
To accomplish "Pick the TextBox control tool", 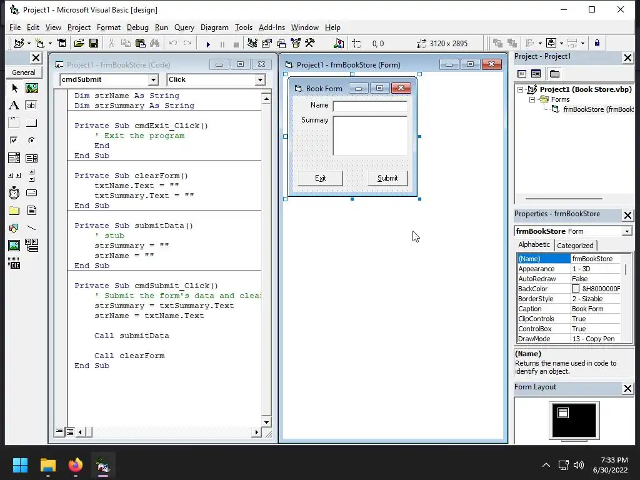I will (31, 105).
